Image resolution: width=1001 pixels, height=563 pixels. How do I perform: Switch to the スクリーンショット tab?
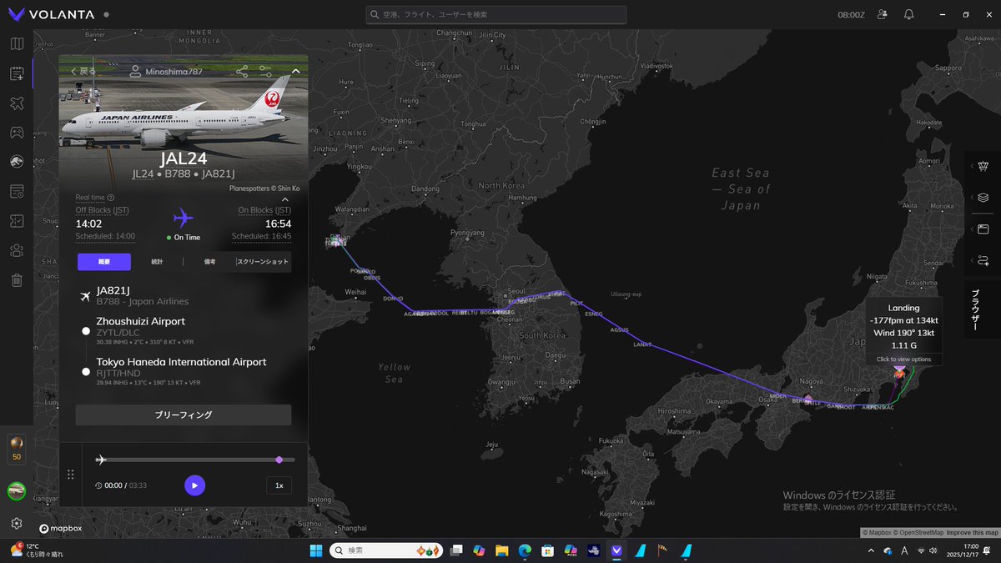tap(264, 262)
